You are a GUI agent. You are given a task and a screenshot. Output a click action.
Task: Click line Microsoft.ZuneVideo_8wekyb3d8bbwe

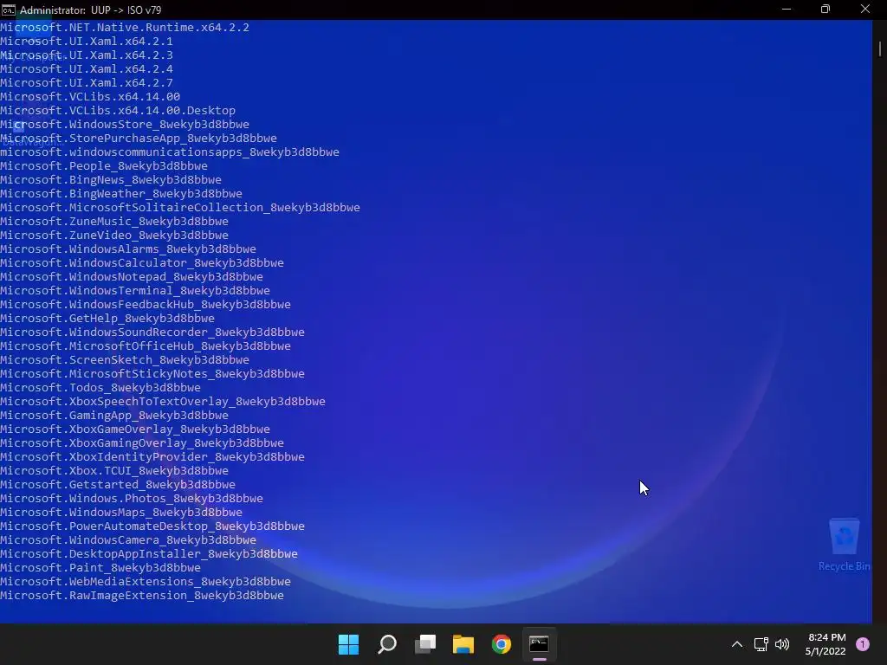[114, 236]
